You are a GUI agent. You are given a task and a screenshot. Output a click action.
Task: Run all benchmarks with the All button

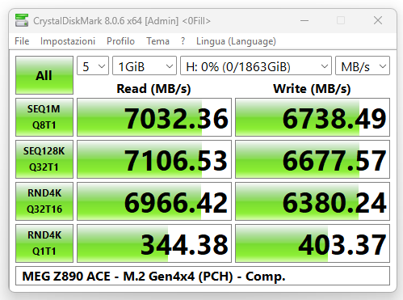pyautogui.click(x=44, y=75)
